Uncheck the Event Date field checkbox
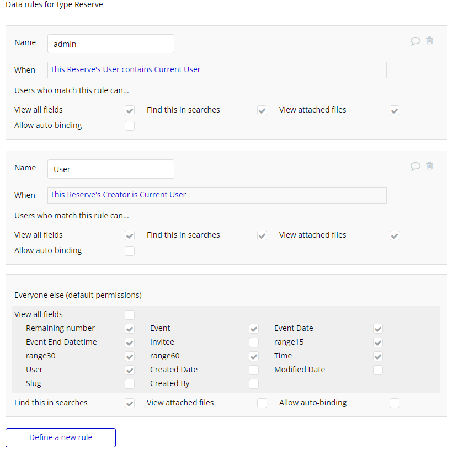Image resolution: width=453 pixels, height=455 pixels. (x=378, y=329)
